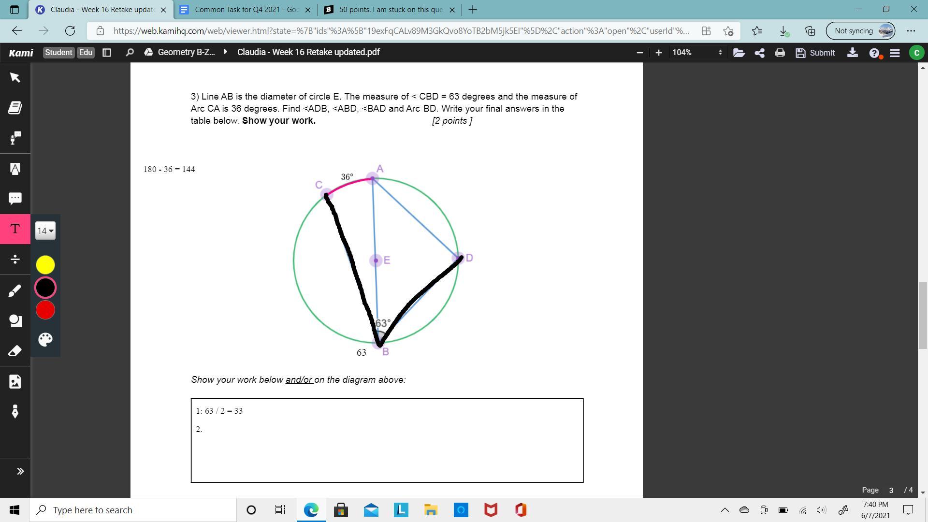The image size is (928, 522).
Task: Switch to Common Task for Q4 tab
Action: click(x=246, y=10)
